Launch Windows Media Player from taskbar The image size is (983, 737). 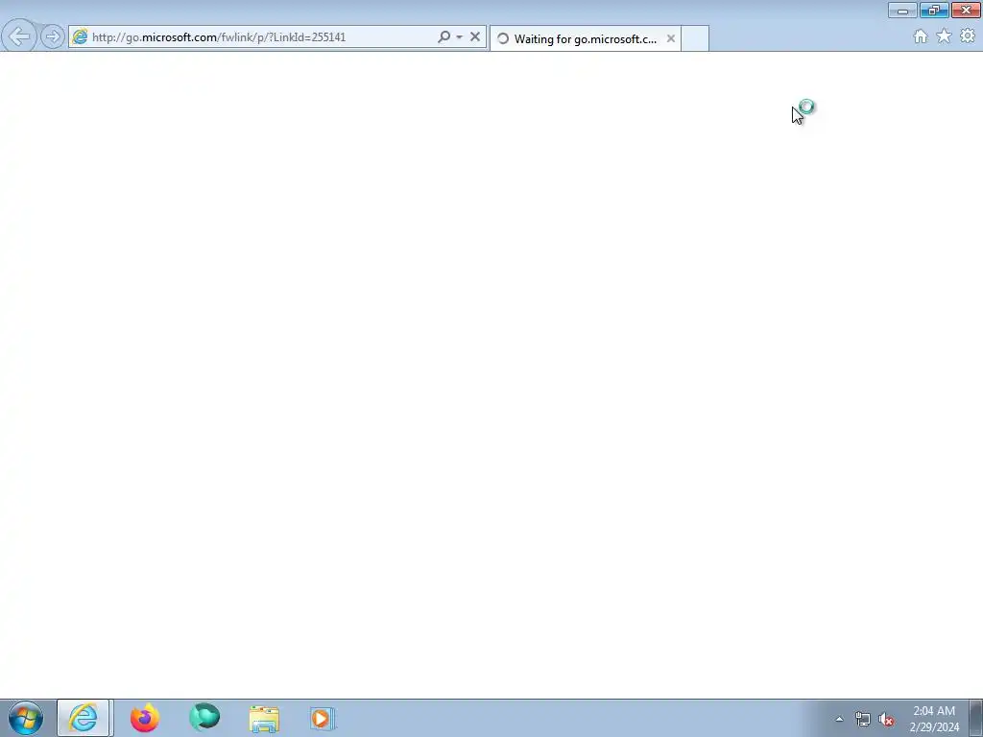coord(323,719)
